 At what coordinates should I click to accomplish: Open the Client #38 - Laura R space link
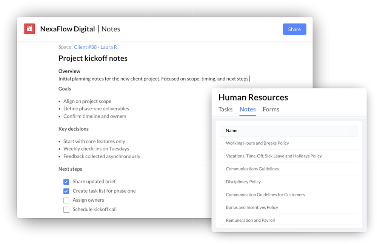click(x=95, y=47)
